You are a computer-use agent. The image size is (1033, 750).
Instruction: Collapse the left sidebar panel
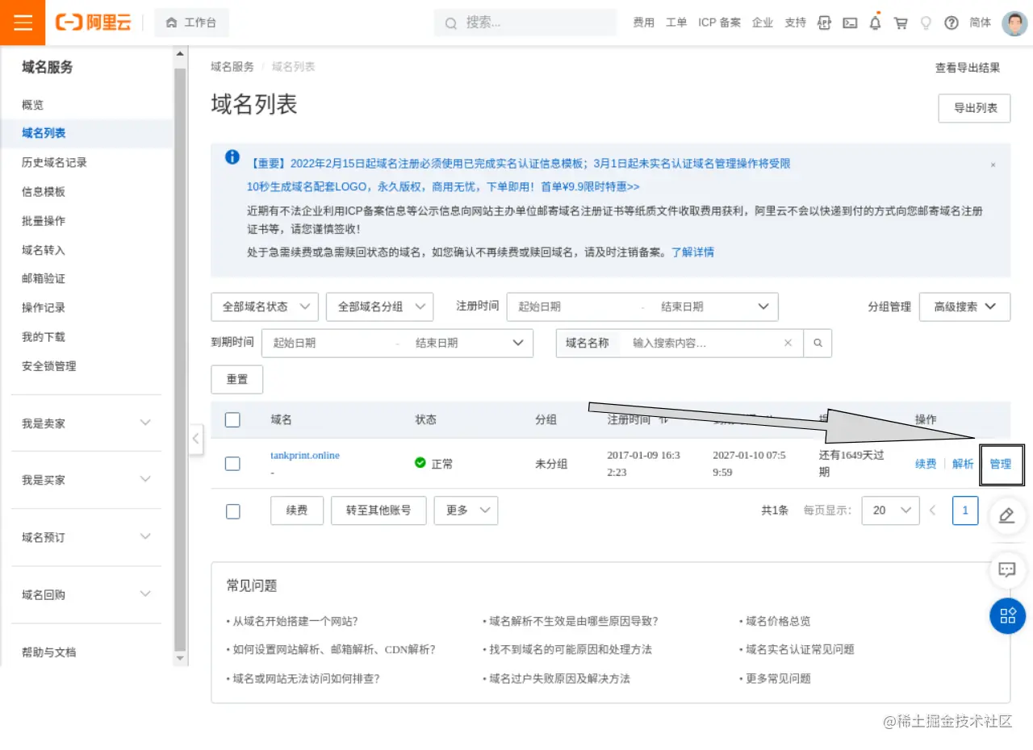pos(196,440)
